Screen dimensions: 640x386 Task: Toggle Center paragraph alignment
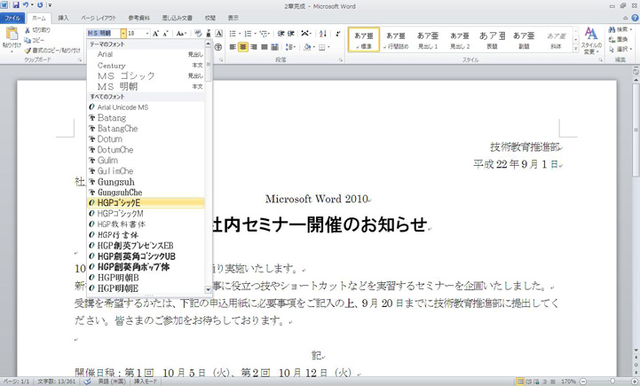(x=243, y=47)
